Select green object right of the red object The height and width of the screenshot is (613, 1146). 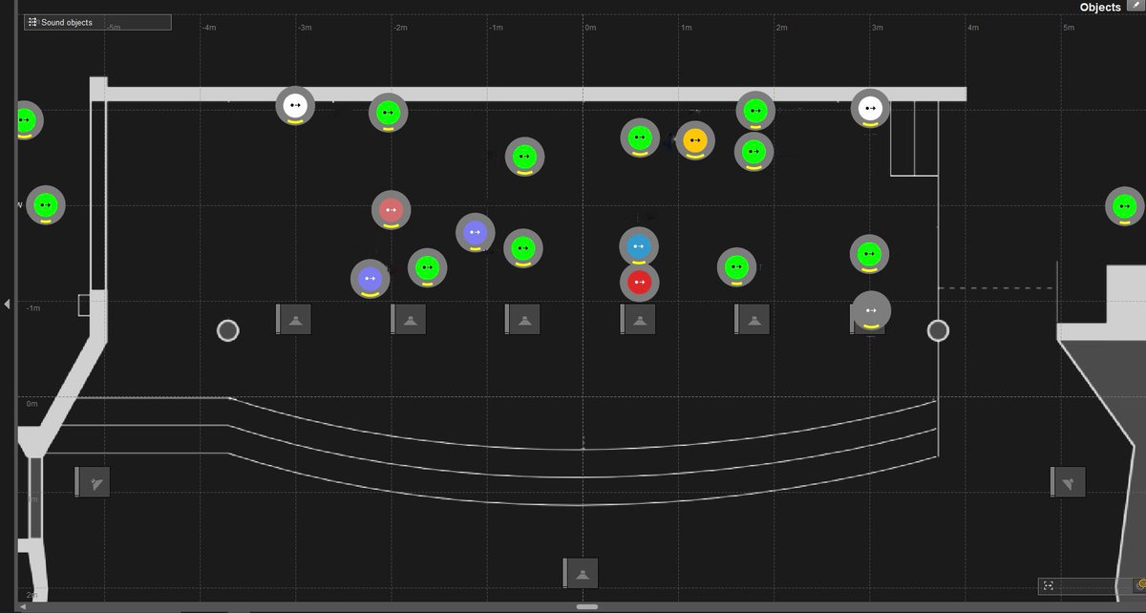[x=736, y=267]
